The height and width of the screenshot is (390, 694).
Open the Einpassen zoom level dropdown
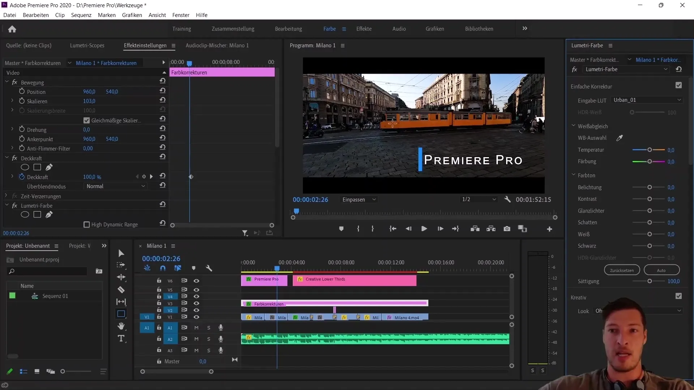(359, 200)
